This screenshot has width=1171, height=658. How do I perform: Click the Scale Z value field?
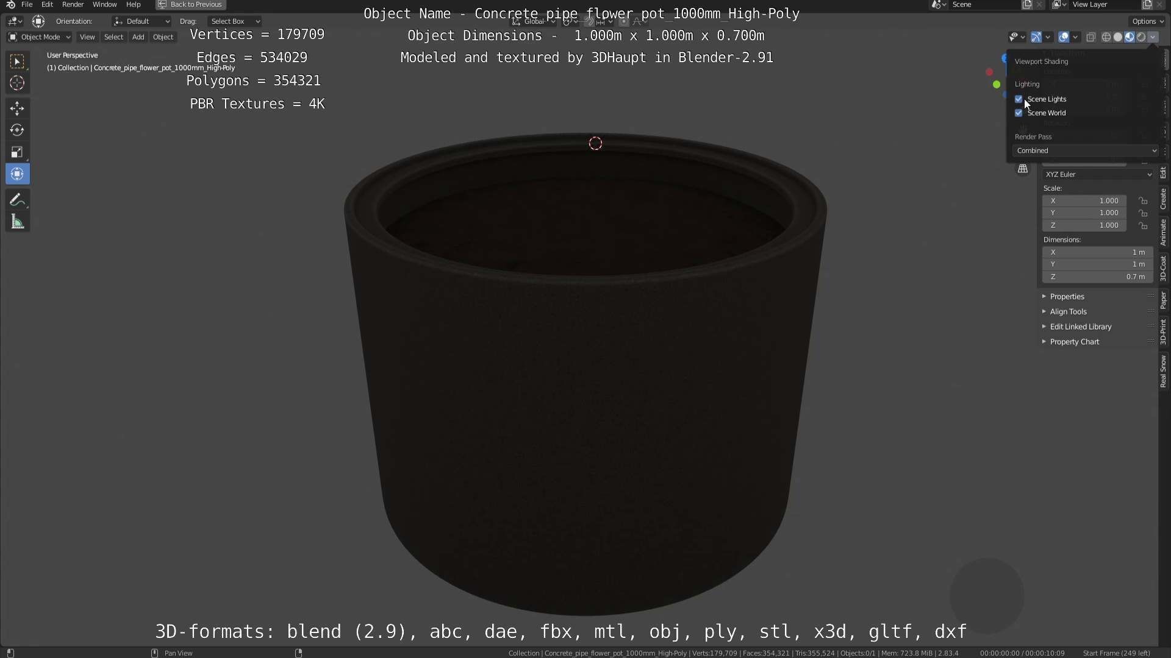[x=1084, y=225]
